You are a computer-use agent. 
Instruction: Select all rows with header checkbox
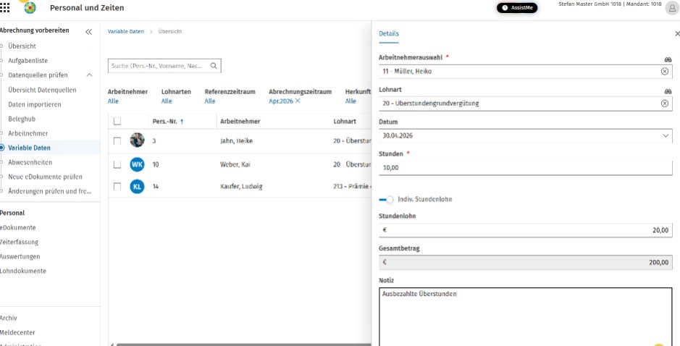tap(117, 122)
